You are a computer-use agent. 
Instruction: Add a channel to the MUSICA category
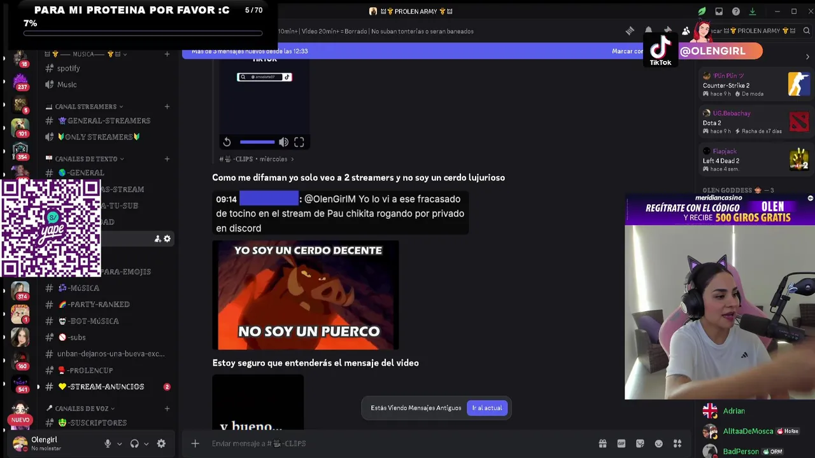[167, 54]
